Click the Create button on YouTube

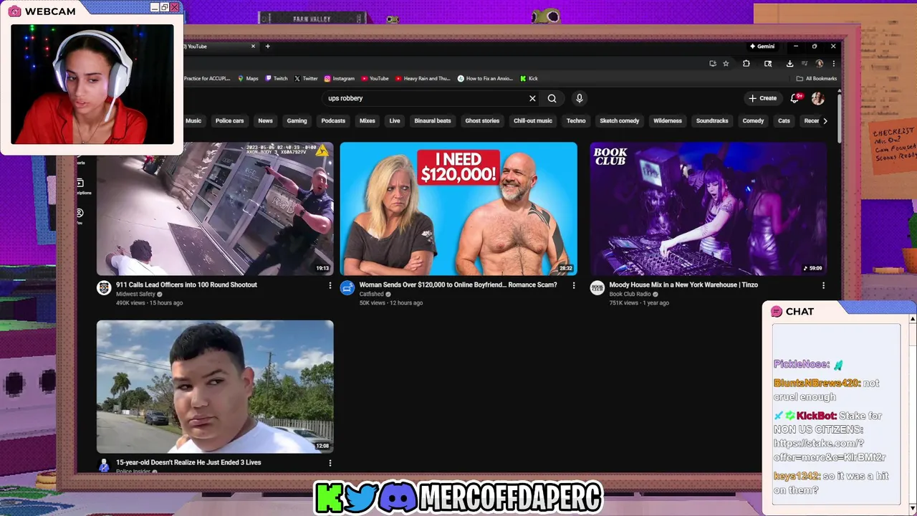[762, 98]
